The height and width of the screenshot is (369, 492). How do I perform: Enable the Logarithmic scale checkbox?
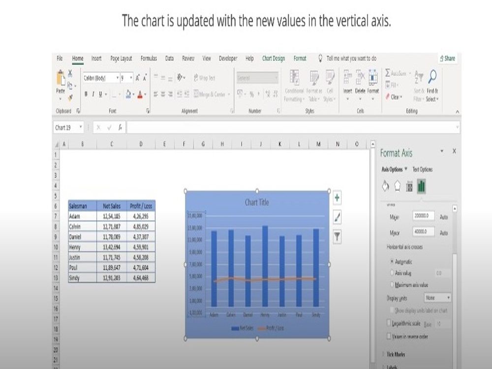(x=388, y=322)
